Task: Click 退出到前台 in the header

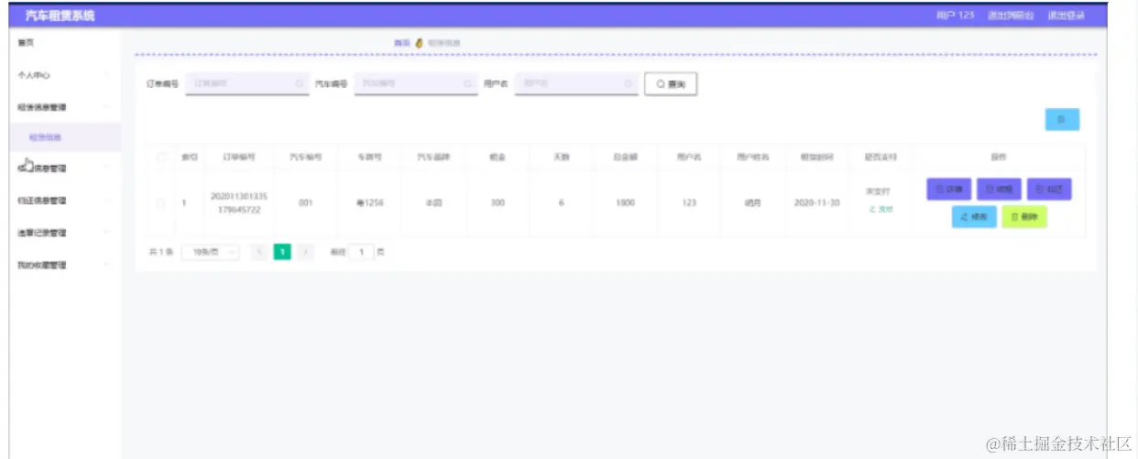Action: 1012,16
